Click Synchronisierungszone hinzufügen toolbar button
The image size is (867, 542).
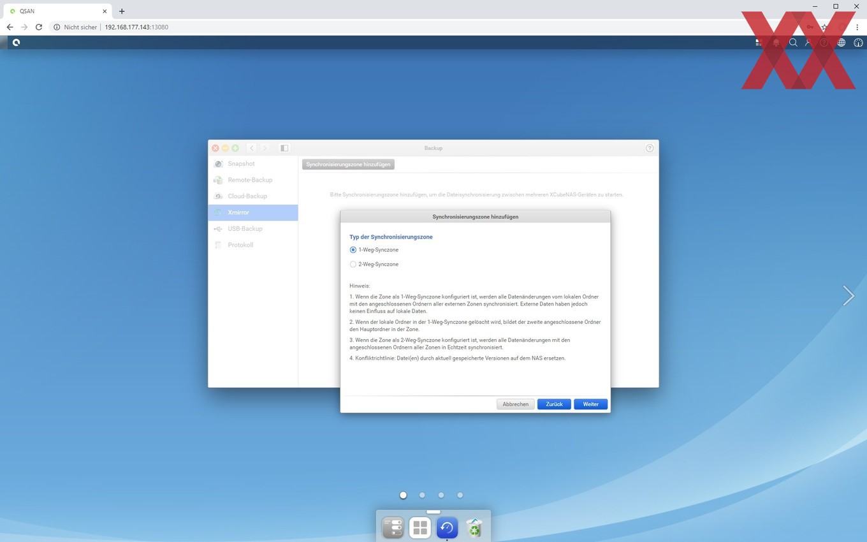348,165
